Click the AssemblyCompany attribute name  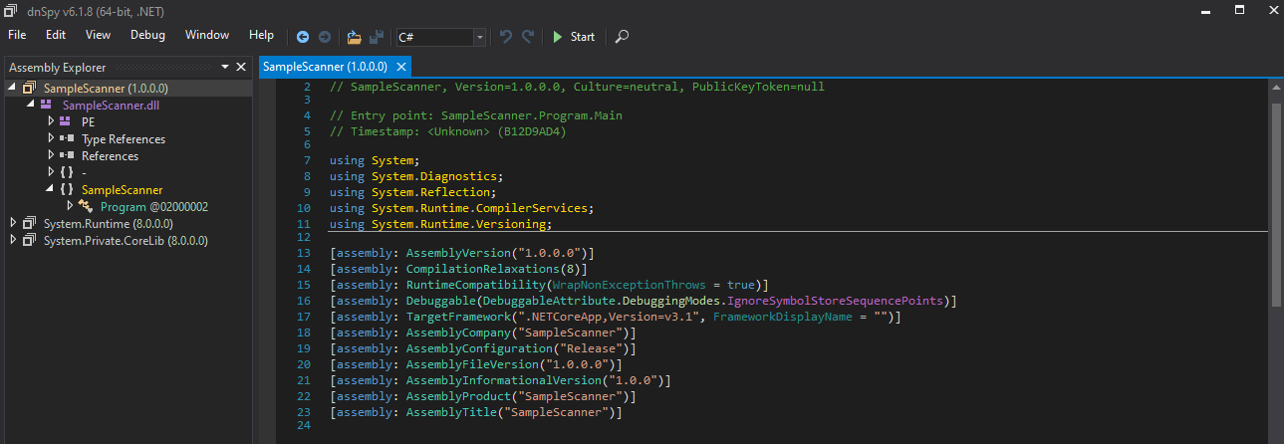click(457, 333)
